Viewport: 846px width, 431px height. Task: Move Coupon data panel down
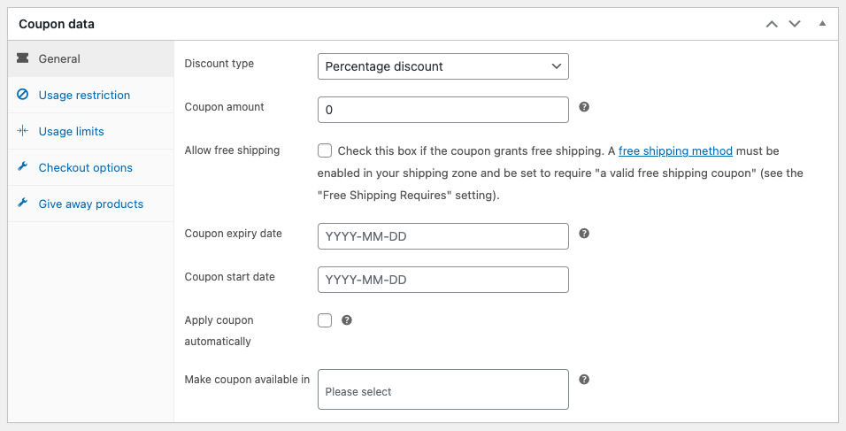coord(795,24)
